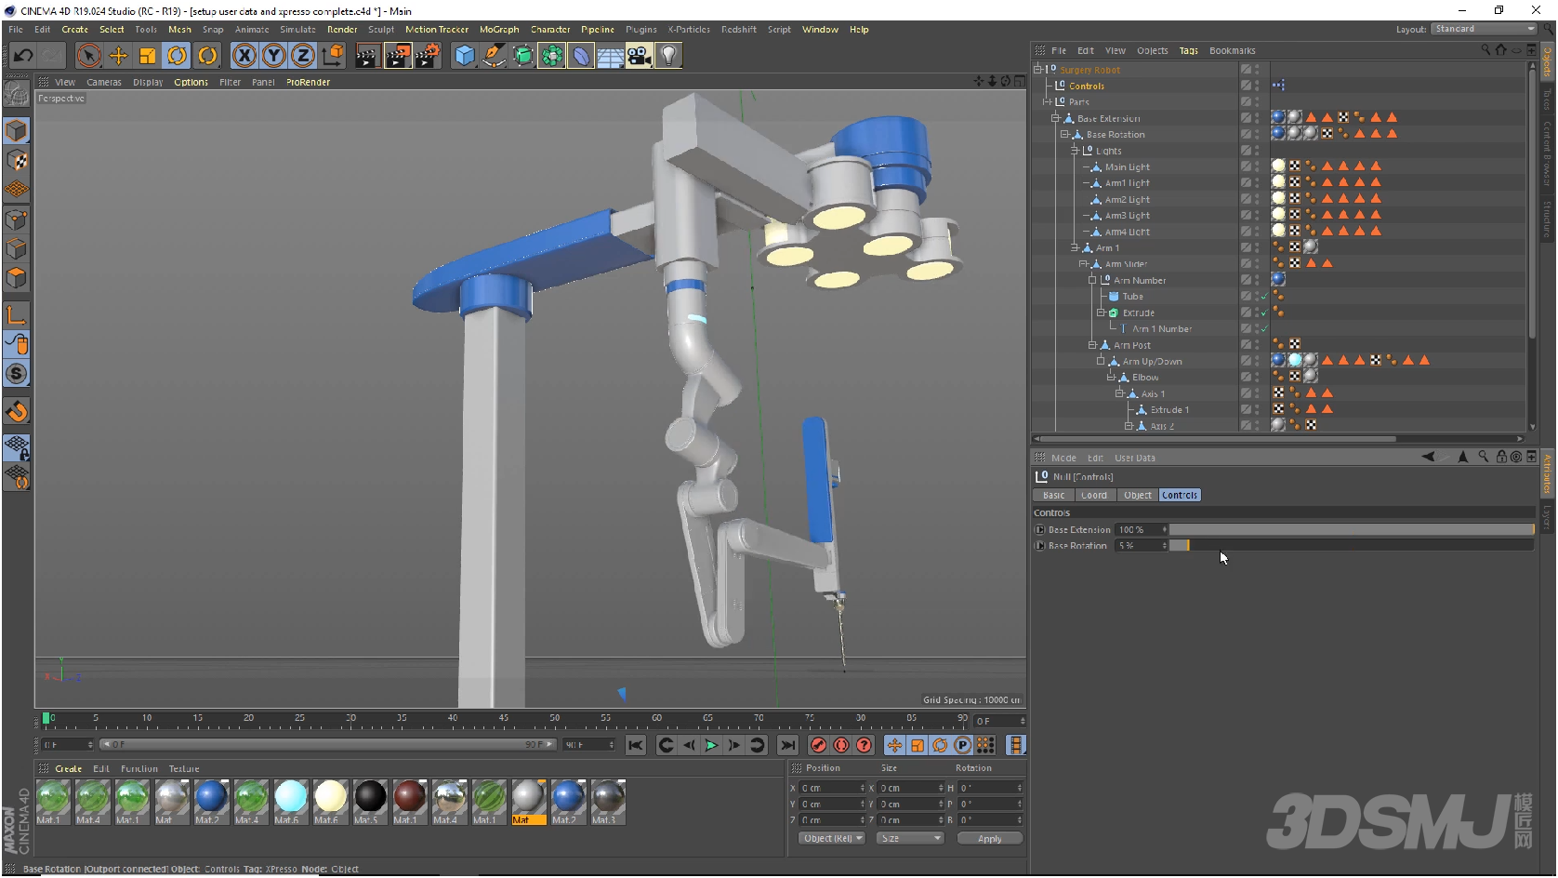Viewport: 1558px width, 878px height.
Task: Collapse the Arm Number node
Action: pyautogui.click(x=1092, y=280)
